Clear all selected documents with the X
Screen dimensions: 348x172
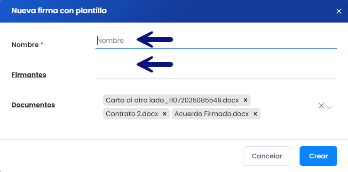tap(321, 106)
